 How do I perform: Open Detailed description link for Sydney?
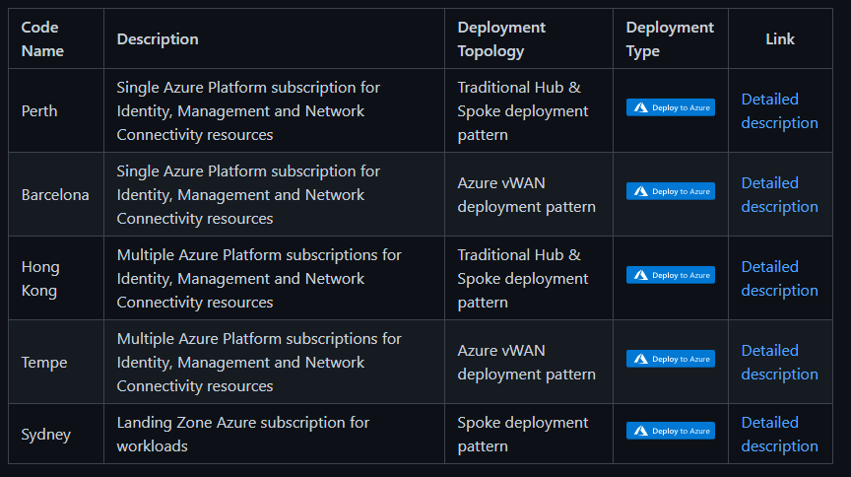pos(779,434)
